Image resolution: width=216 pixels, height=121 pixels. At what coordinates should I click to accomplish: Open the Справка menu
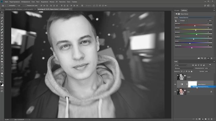point(74,2)
